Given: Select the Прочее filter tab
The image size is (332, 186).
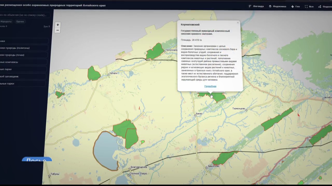Looking at the screenshot, I should click(x=20, y=21).
